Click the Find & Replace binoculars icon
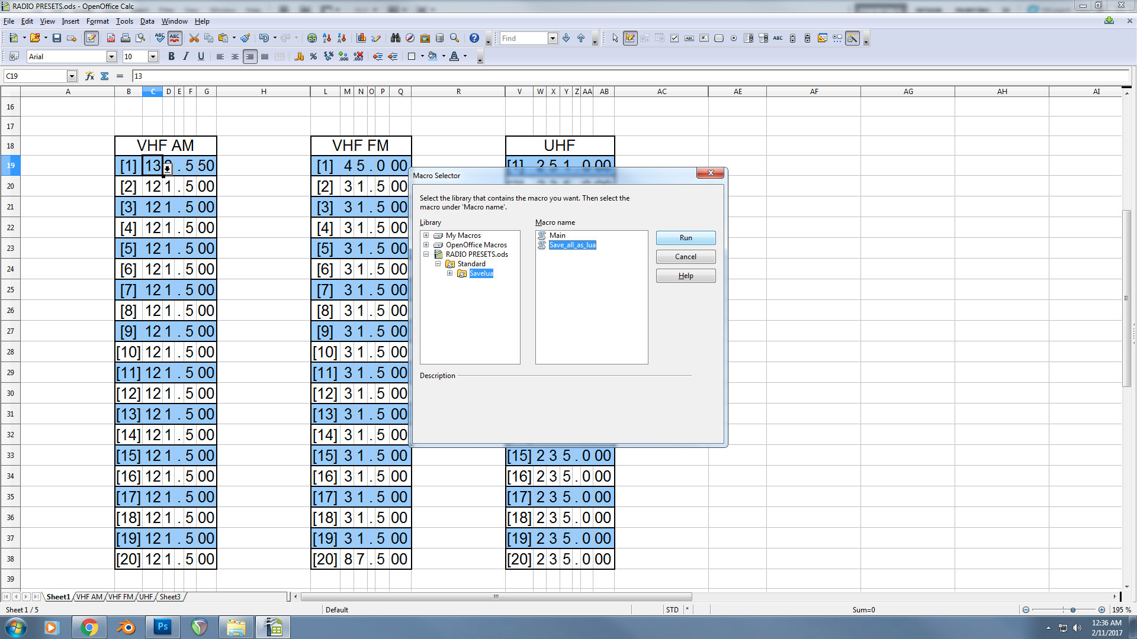 [x=396, y=38]
